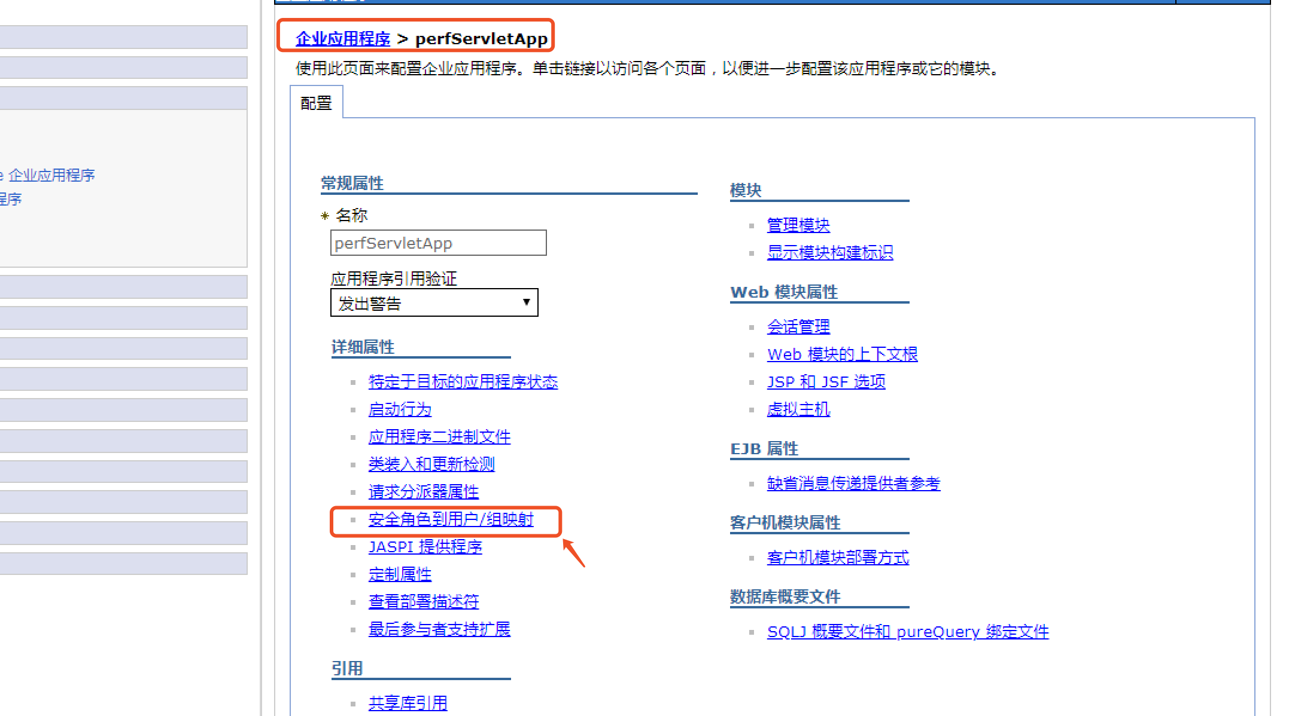Open the JASPI 提供程序 link
Viewport: 1289px width, 716px height.
pos(425,547)
